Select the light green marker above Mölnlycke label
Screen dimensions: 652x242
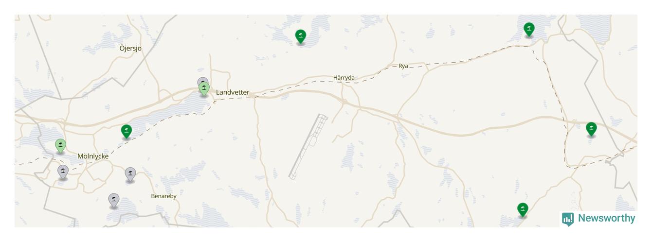point(60,146)
